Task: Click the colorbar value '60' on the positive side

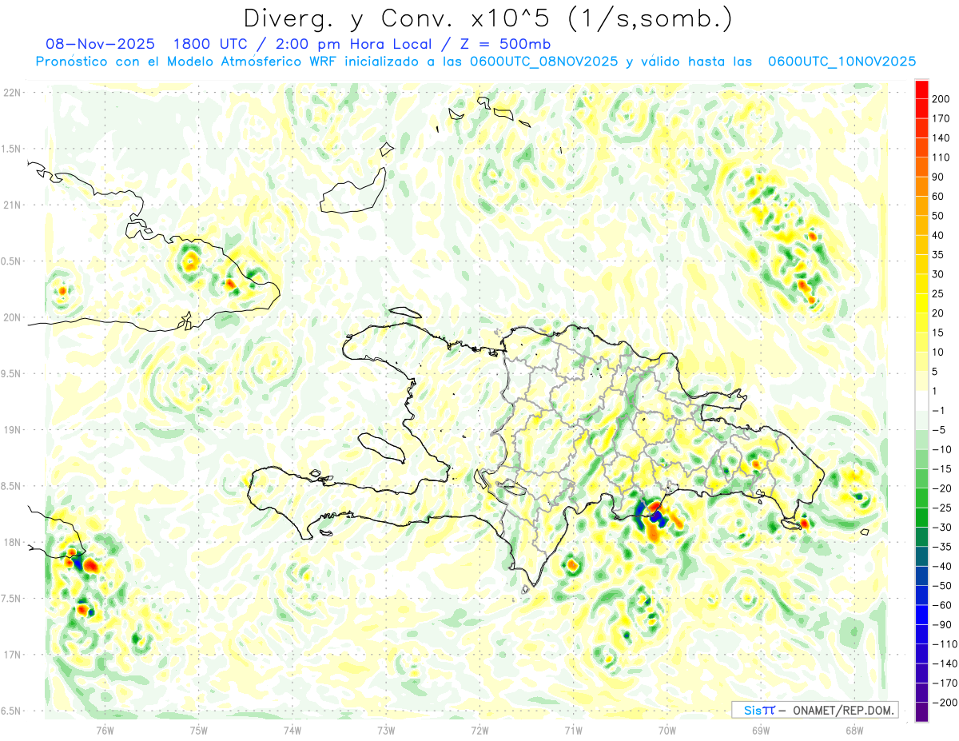Action: (939, 197)
